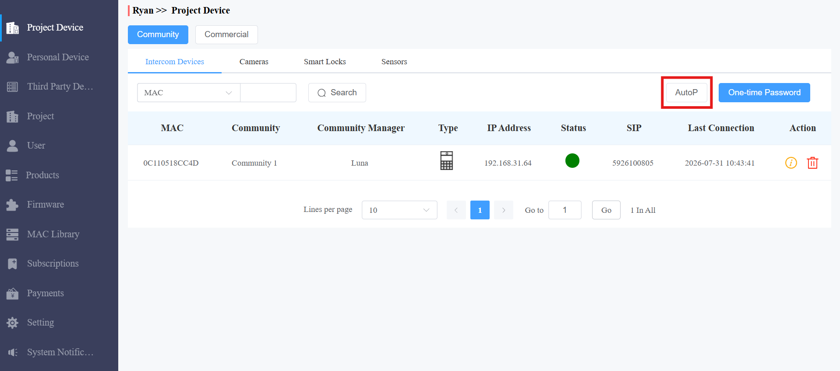The image size is (840, 371).
Task: Switch to the Intercom Devices tab
Action: (x=175, y=62)
